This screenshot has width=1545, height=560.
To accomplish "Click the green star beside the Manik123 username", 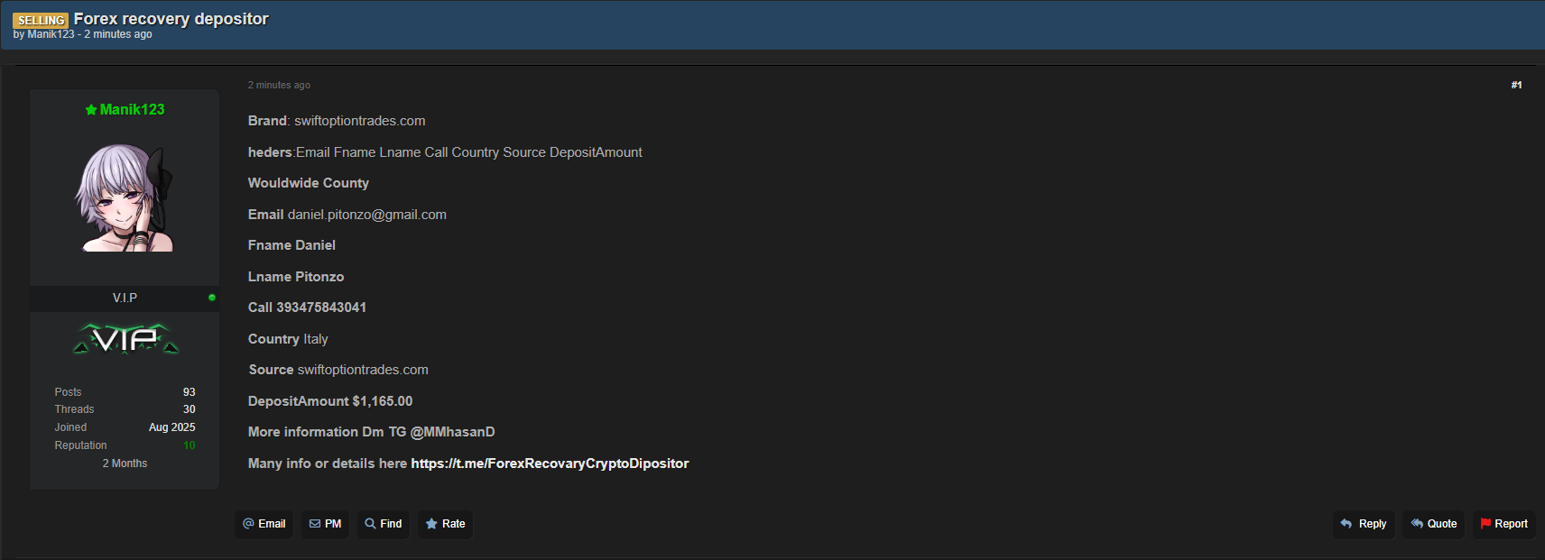I will 91,110.
